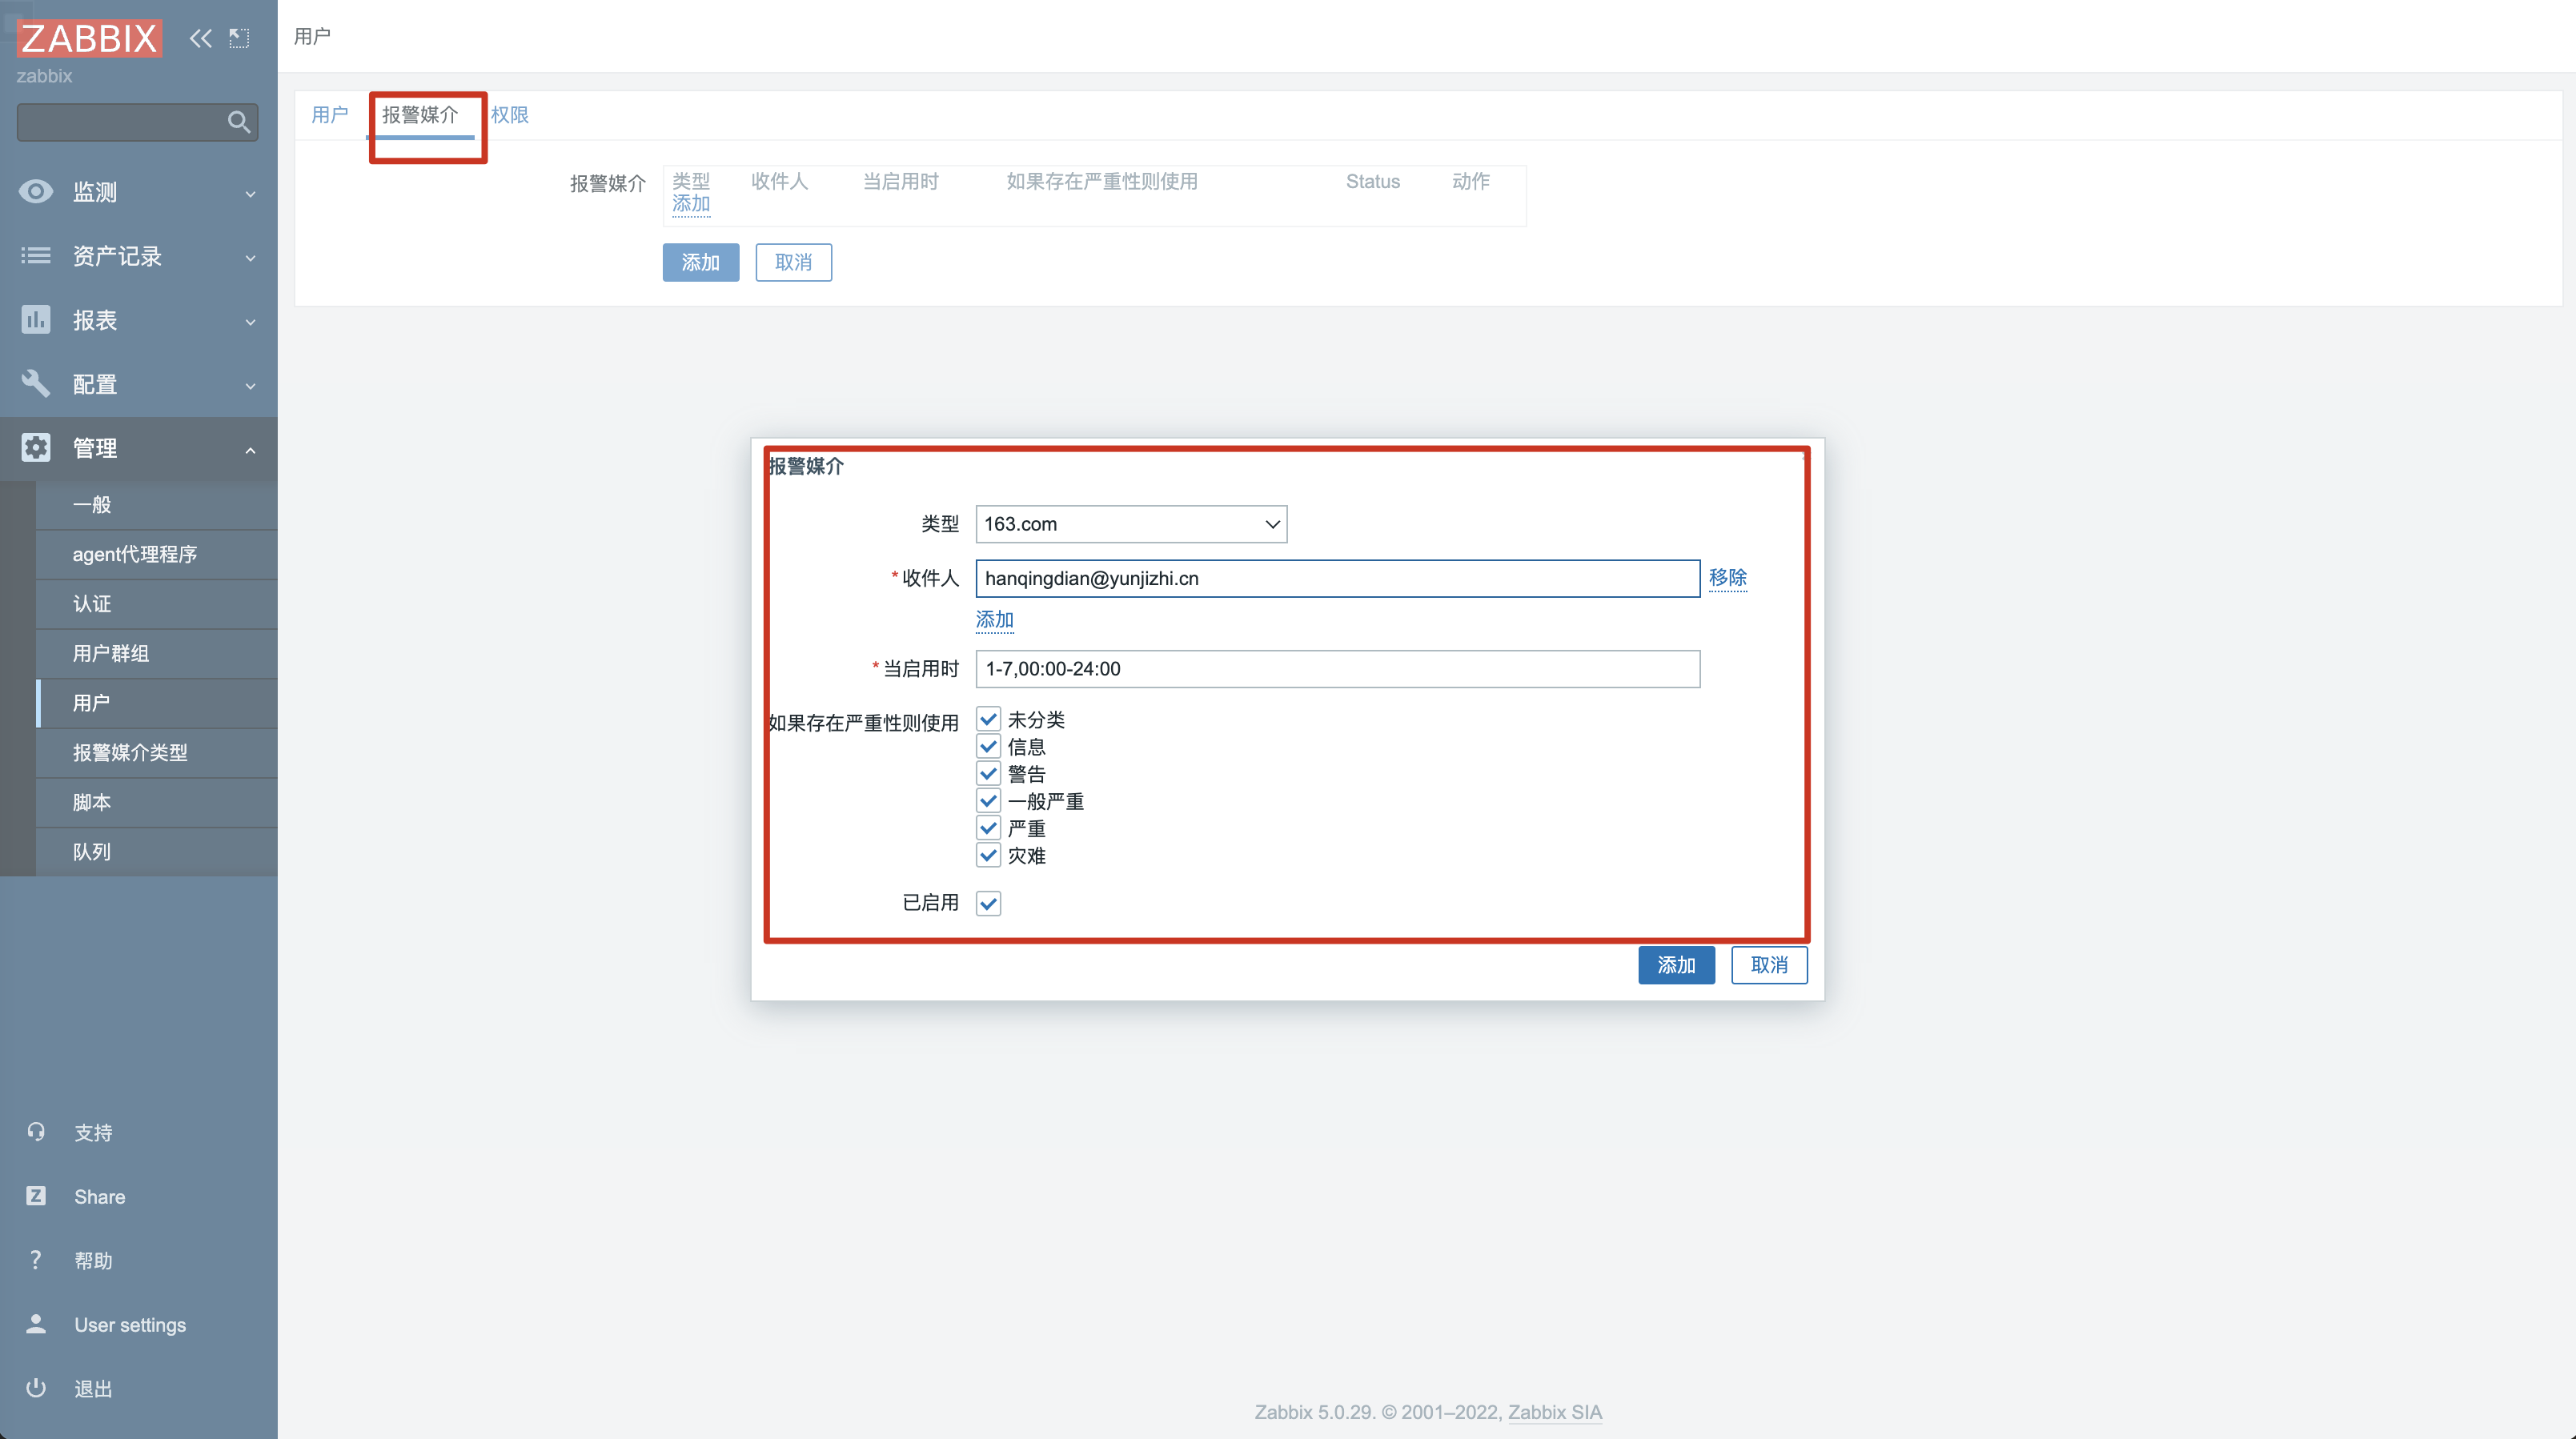Click the headset icon for 支持
2576x1439 pixels.
coord(36,1132)
